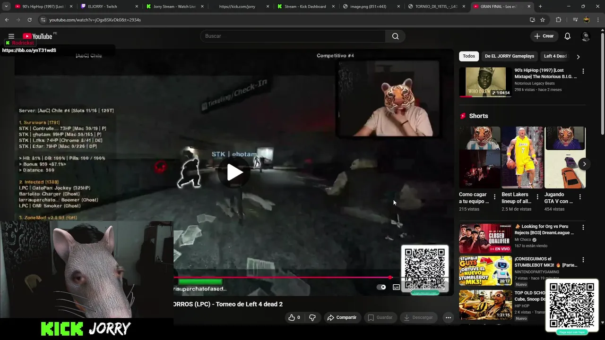Image resolution: width=605 pixels, height=340 pixels.
Task: Open the Mr Choco channel link
Action: coord(523,239)
